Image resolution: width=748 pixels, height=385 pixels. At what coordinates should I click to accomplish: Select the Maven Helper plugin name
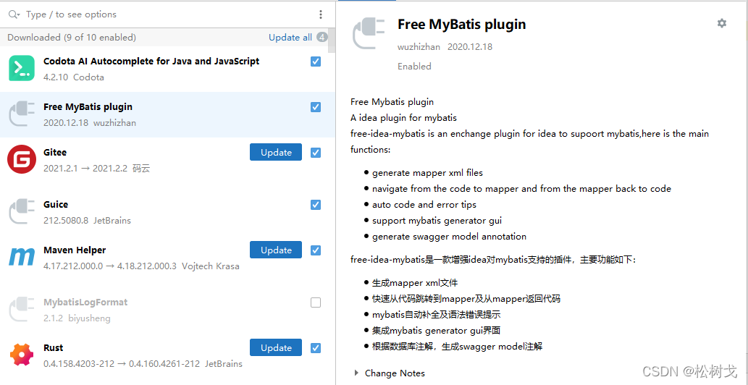(75, 250)
